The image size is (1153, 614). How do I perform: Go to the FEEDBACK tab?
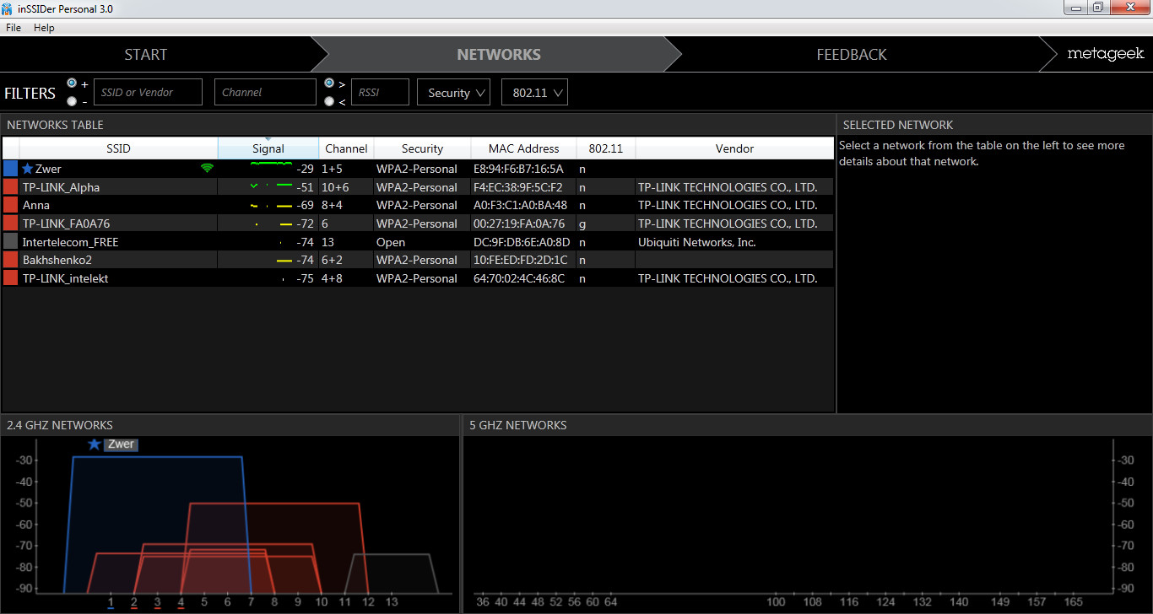[x=852, y=55]
